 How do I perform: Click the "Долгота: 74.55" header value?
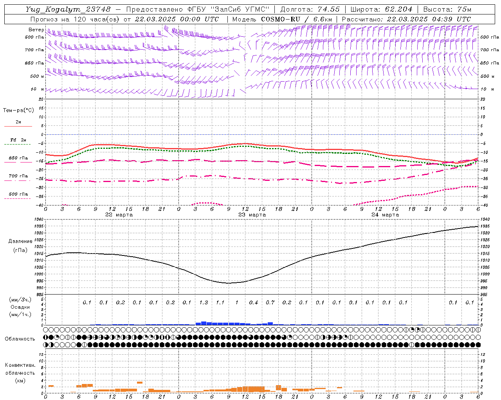point(310,9)
